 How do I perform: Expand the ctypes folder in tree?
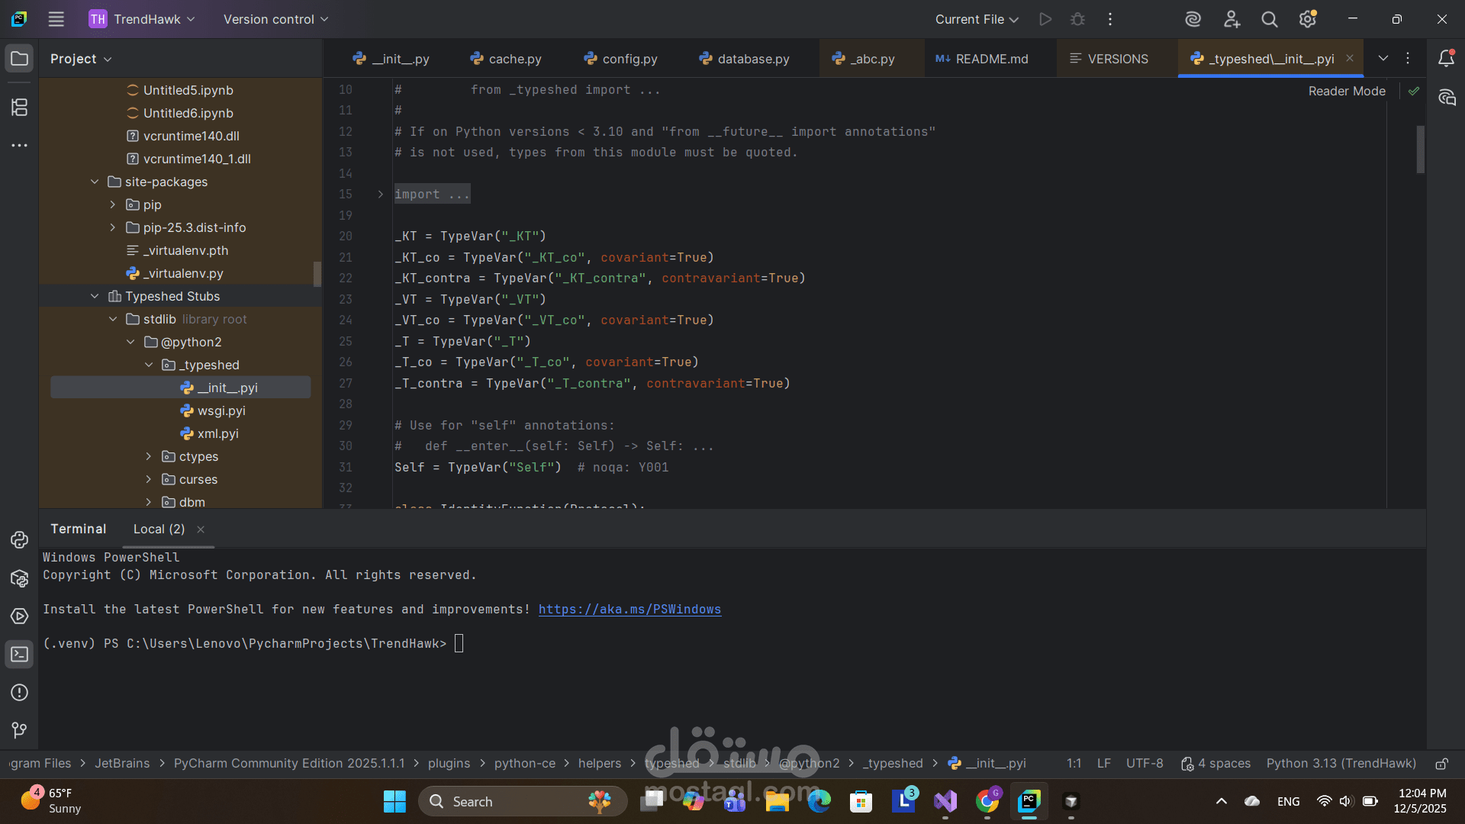tap(149, 456)
